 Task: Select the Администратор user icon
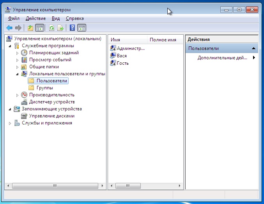[x=113, y=48]
